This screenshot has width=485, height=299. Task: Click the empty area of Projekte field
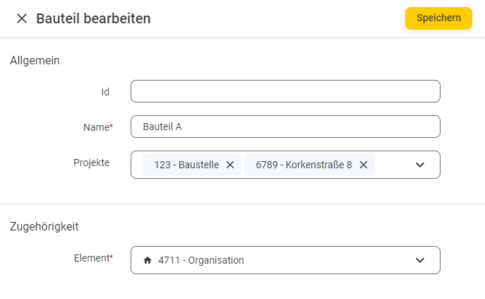click(393, 165)
